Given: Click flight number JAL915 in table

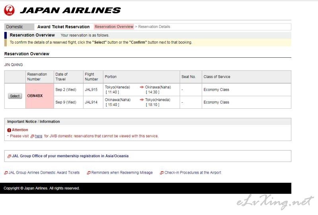Looking at the screenshot, I should click(91, 90).
